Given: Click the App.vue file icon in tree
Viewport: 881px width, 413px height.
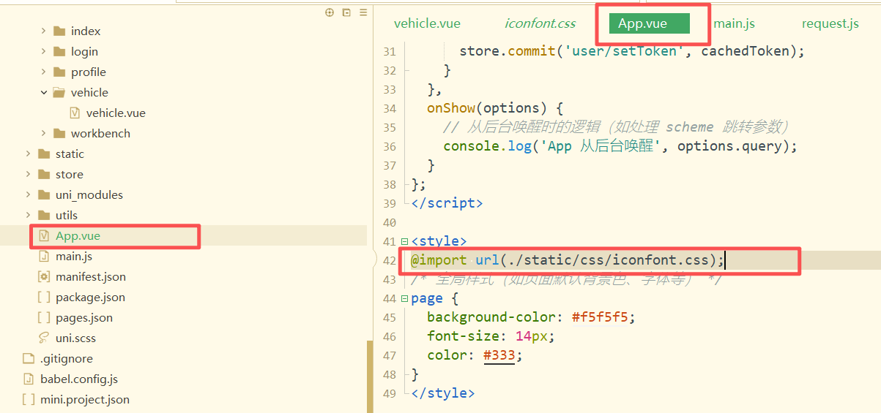Looking at the screenshot, I should tap(44, 235).
